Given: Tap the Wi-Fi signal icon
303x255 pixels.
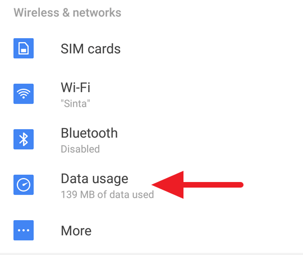Looking at the screenshot, I should [x=24, y=94].
